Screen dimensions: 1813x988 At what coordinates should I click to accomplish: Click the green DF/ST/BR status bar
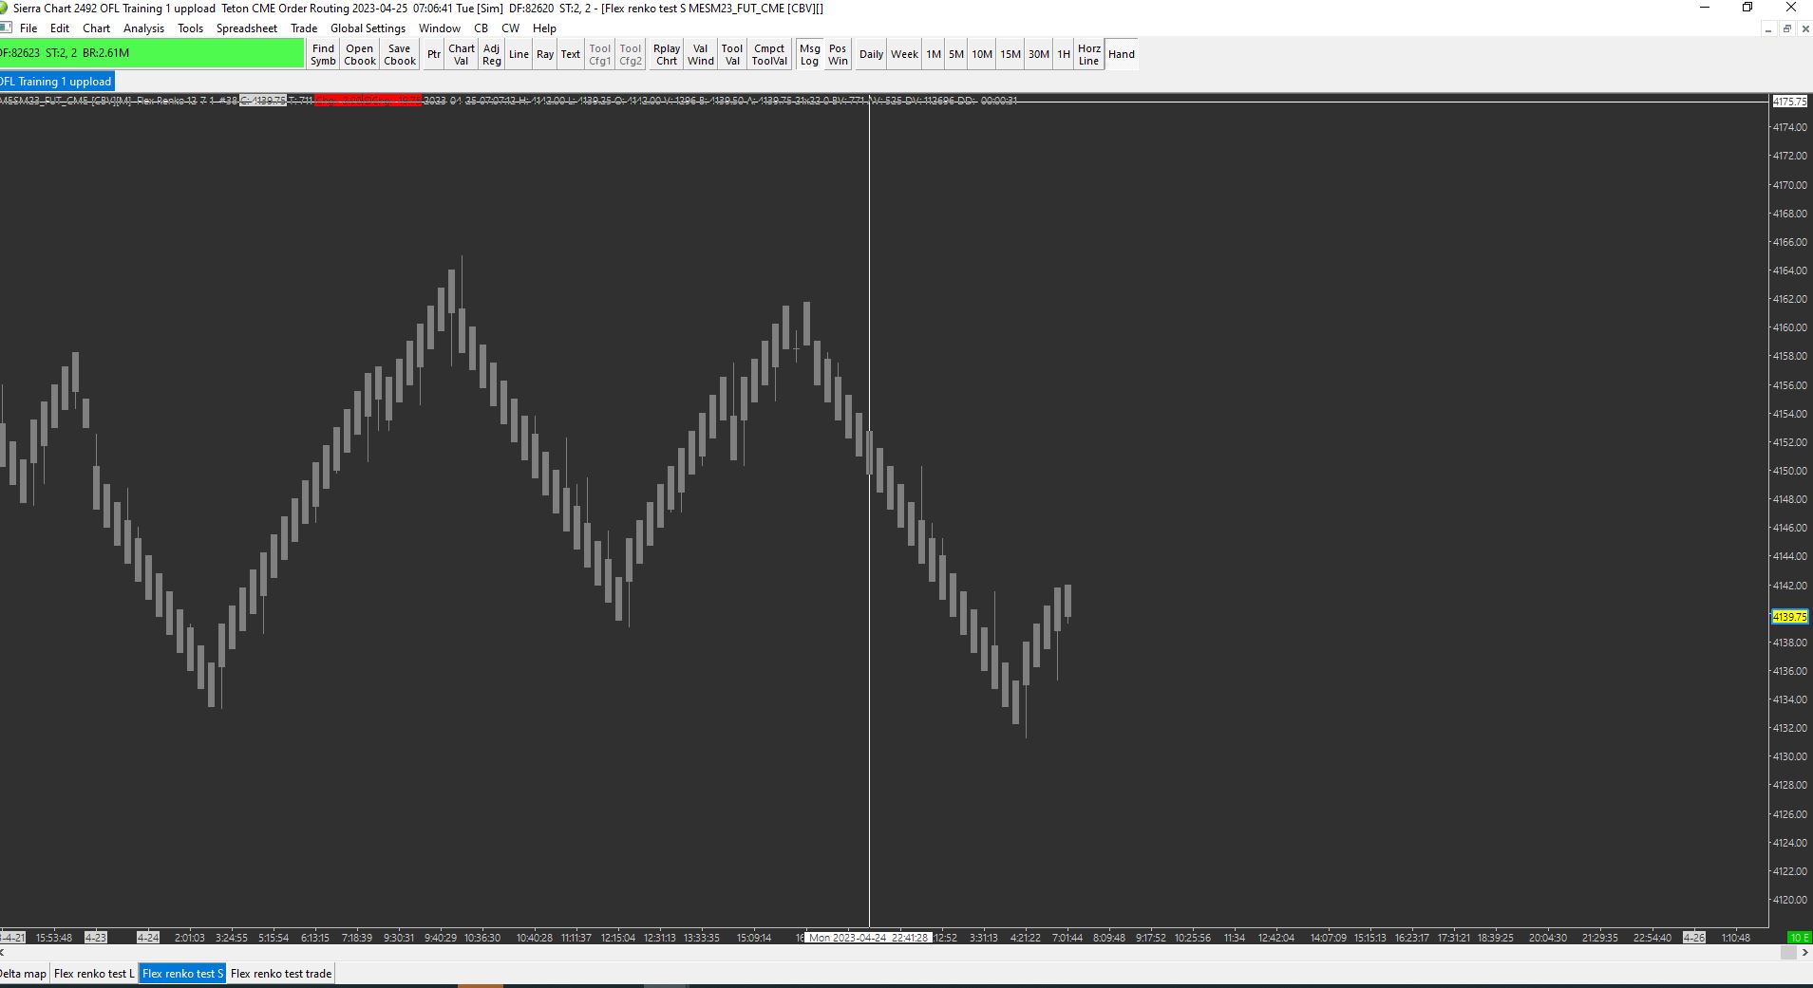[152, 53]
